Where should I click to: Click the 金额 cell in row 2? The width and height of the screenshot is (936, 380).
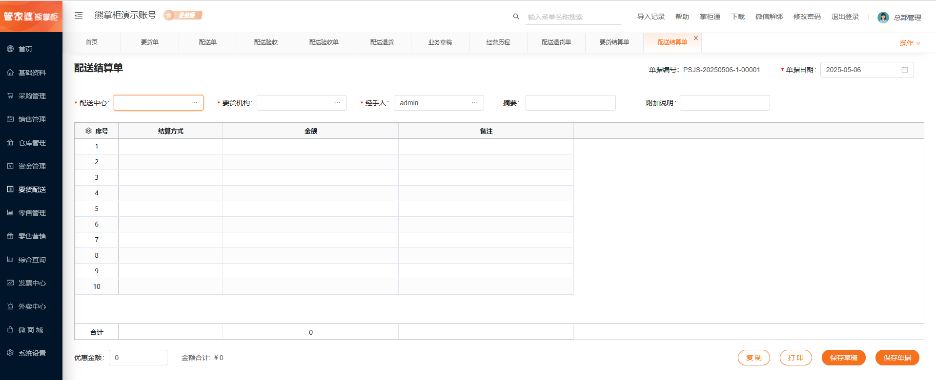coord(310,162)
